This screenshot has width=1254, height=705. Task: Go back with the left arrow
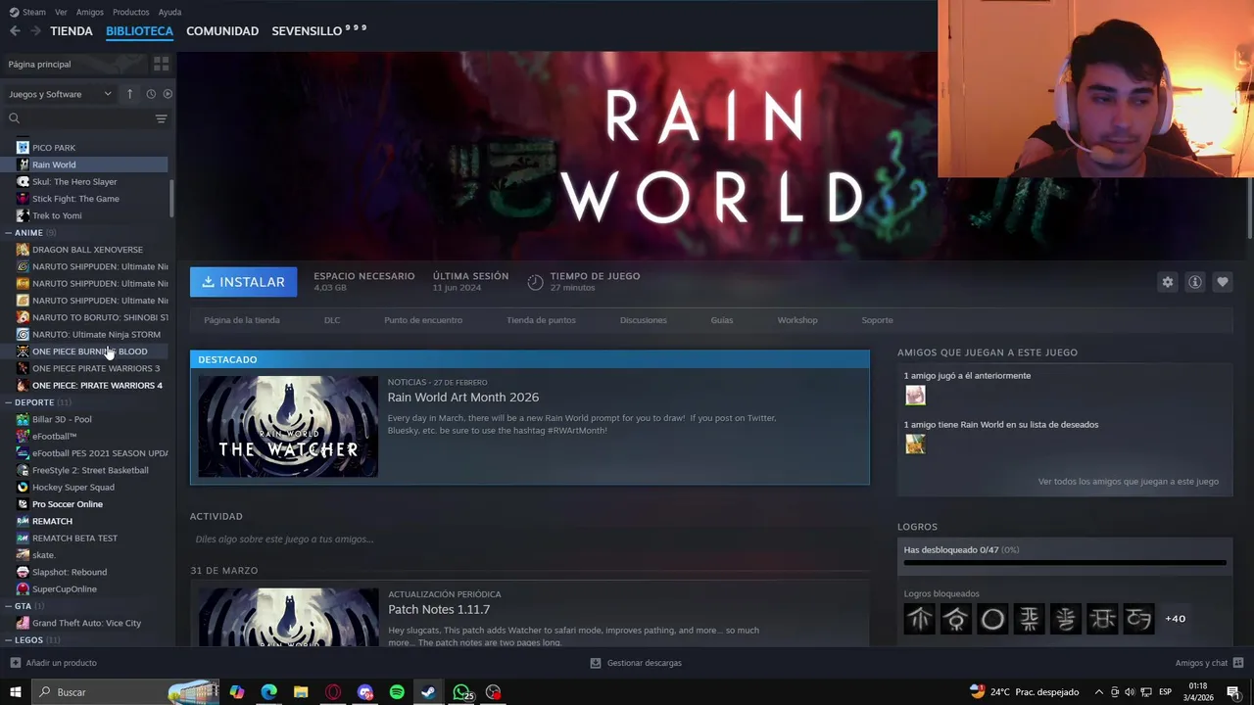coord(15,31)
